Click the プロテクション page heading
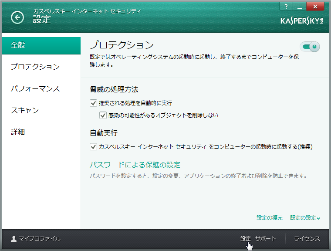 (x=122, y=45)
